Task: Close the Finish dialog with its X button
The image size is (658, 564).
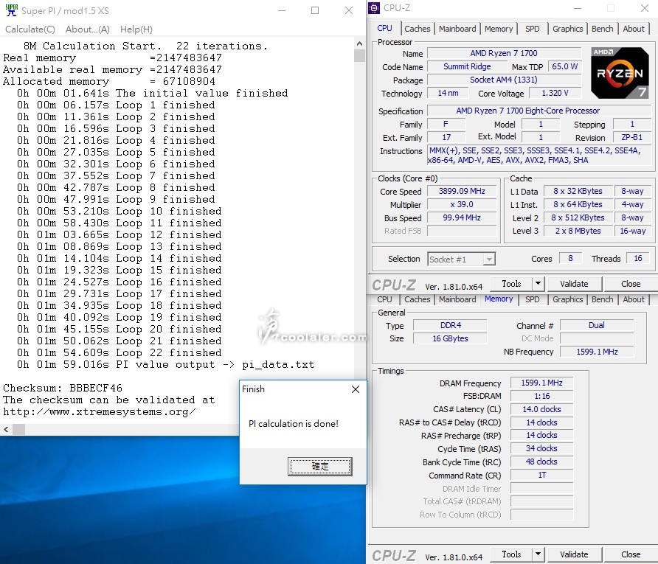Action: (356, 389)
